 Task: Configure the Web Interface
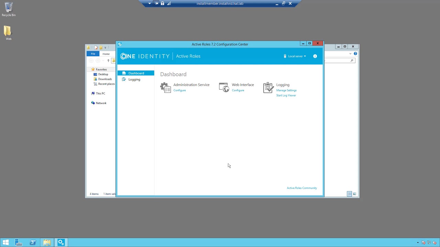(238, 90)
